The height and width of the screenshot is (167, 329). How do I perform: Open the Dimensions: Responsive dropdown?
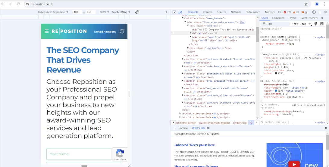53,12
